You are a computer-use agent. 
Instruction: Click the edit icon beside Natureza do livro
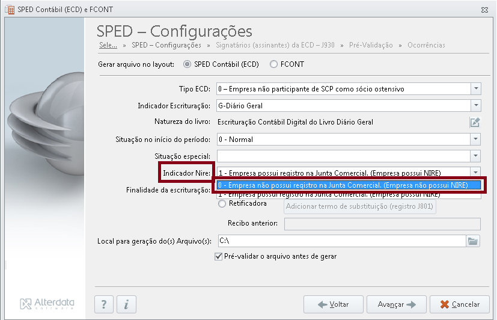click(475, 122)
